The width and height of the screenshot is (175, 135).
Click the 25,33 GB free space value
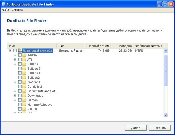(125, 51)
